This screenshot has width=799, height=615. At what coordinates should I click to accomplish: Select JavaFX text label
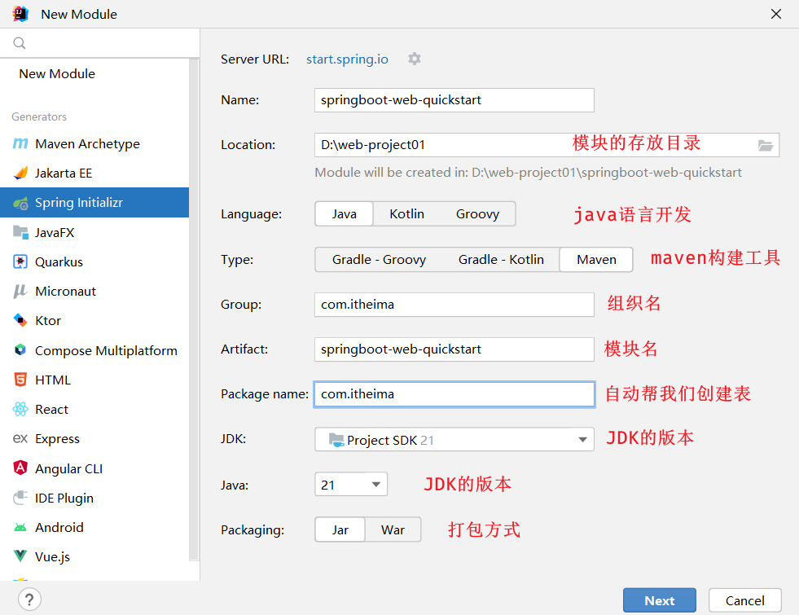(x=55, y=233)
